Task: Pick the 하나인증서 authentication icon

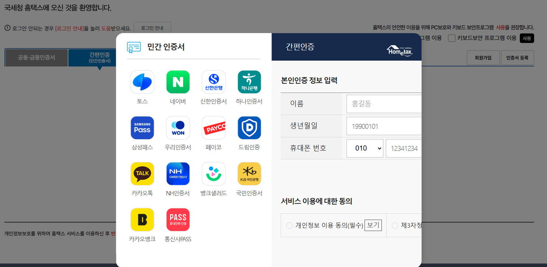Action: [249, 82]
